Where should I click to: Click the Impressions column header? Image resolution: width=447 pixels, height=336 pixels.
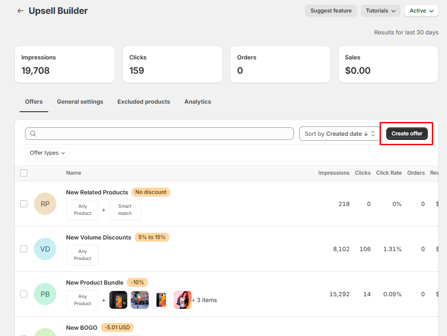(x=334, y=173)
